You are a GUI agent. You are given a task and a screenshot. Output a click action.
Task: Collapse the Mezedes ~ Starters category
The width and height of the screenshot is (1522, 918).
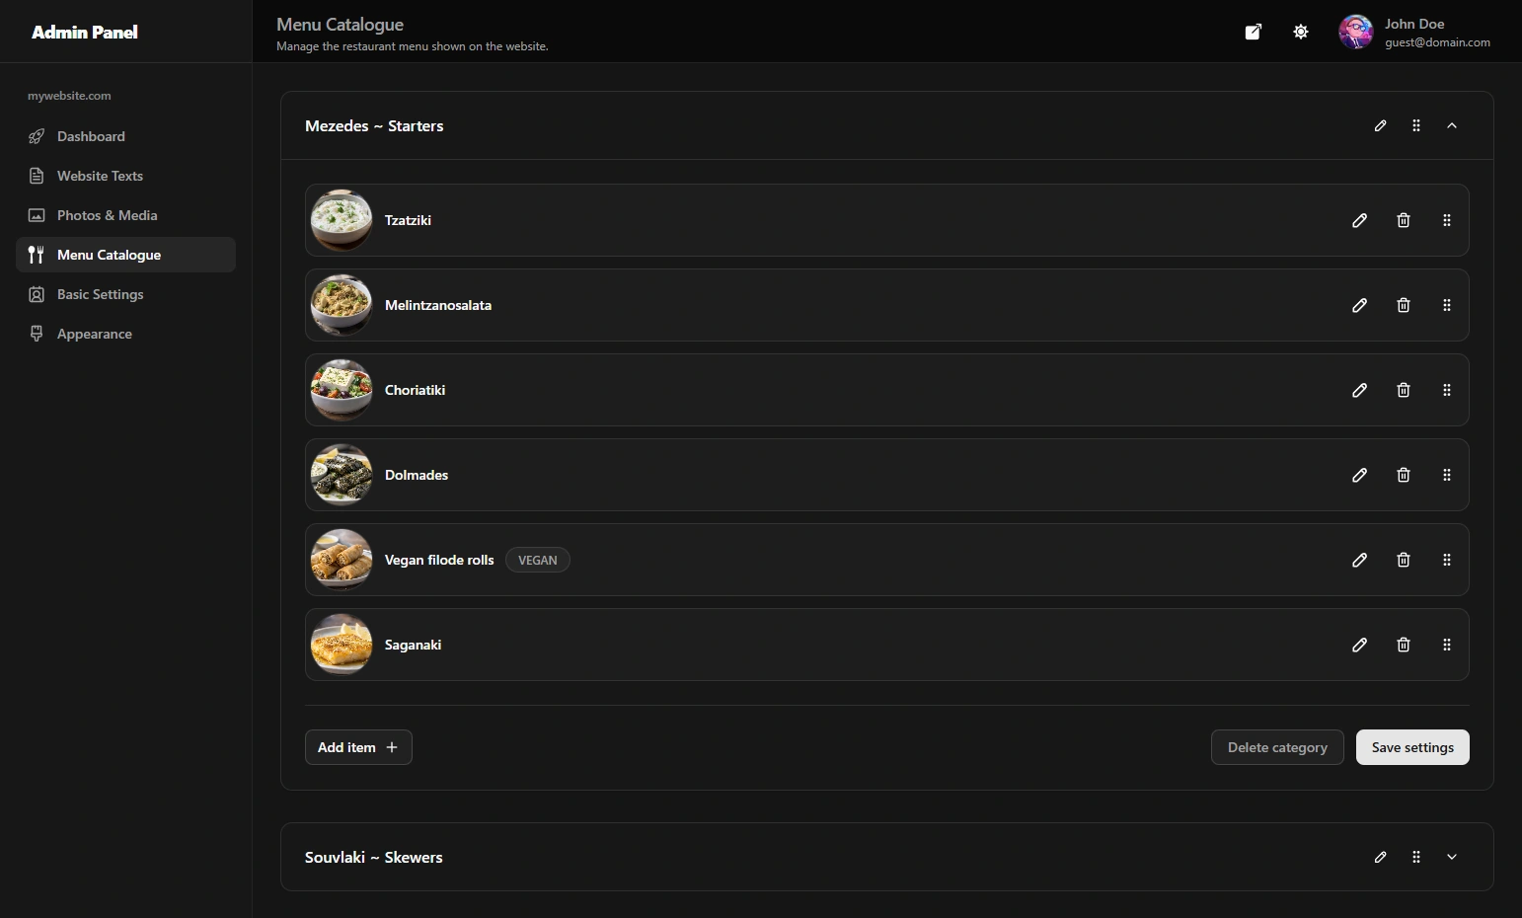(x=1451, y=125)
